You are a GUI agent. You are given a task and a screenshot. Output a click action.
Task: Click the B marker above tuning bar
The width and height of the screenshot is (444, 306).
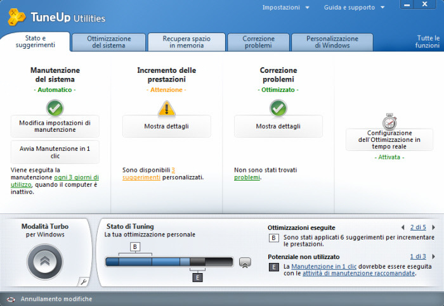point(134,246)
